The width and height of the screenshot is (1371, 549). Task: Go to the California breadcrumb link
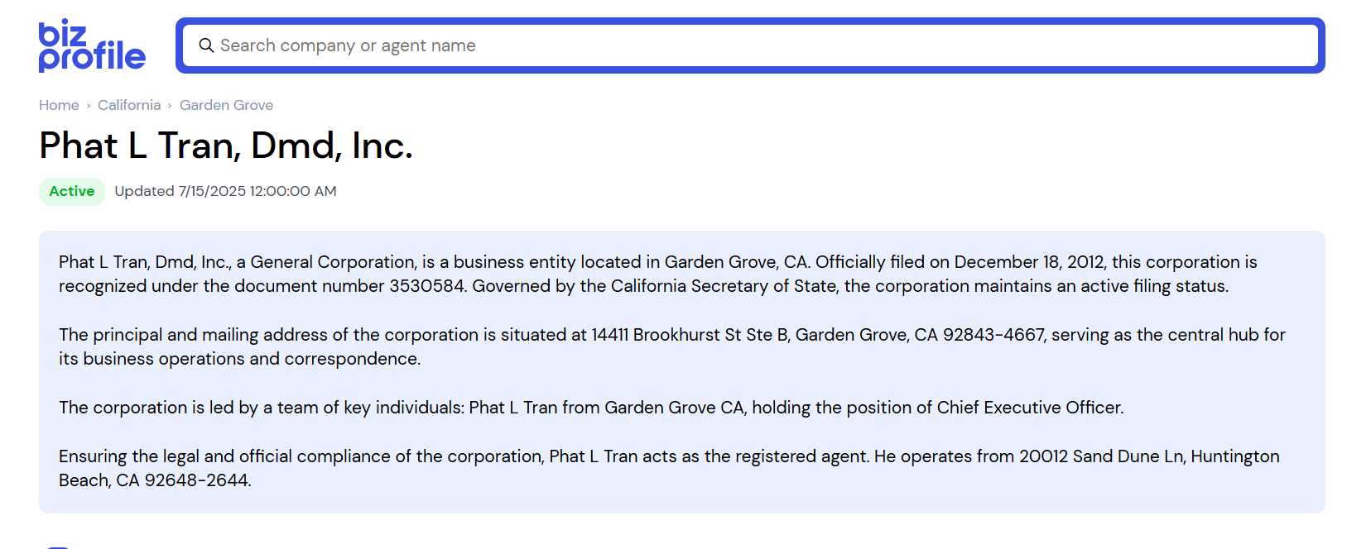[x=129, y=105]
